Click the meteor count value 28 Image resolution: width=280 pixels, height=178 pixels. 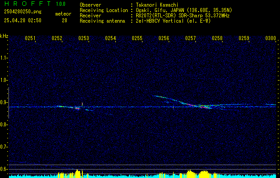[65, 20]
